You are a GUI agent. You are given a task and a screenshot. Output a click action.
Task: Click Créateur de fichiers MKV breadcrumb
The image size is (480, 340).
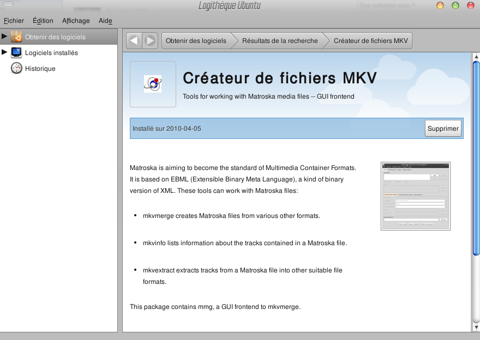coord(370,41)
